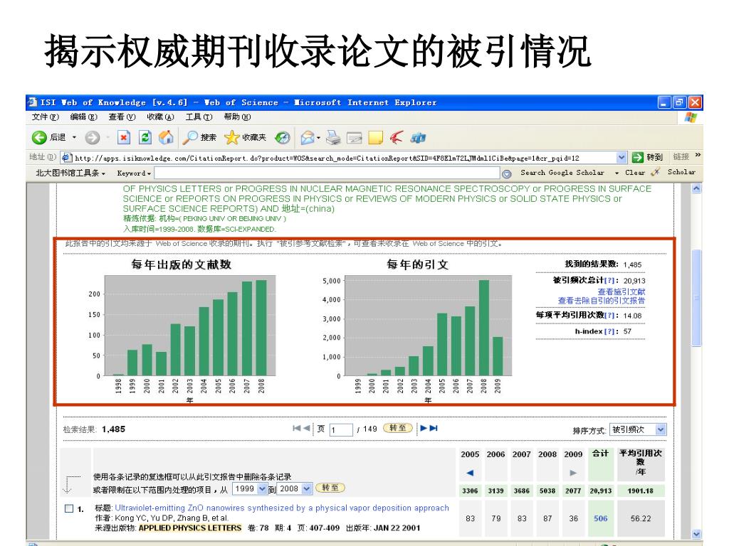This screenshot has height=546, width=729.
Task: Click the 查看施引文献 link
Action: coord(621,291)
